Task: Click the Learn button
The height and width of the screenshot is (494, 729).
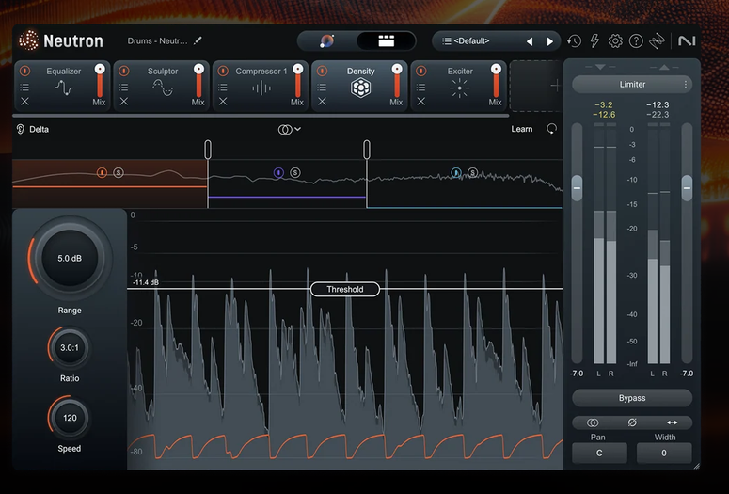Action: (522, 129)
